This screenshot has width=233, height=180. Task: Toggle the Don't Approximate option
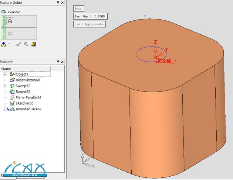point(89,24)
